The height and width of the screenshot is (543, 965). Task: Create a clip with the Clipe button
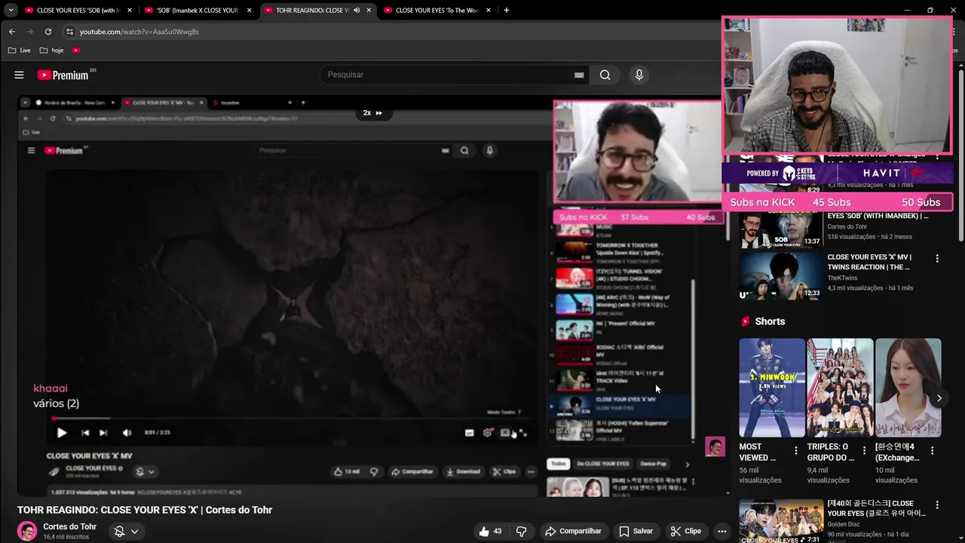(x=686, y=531)
